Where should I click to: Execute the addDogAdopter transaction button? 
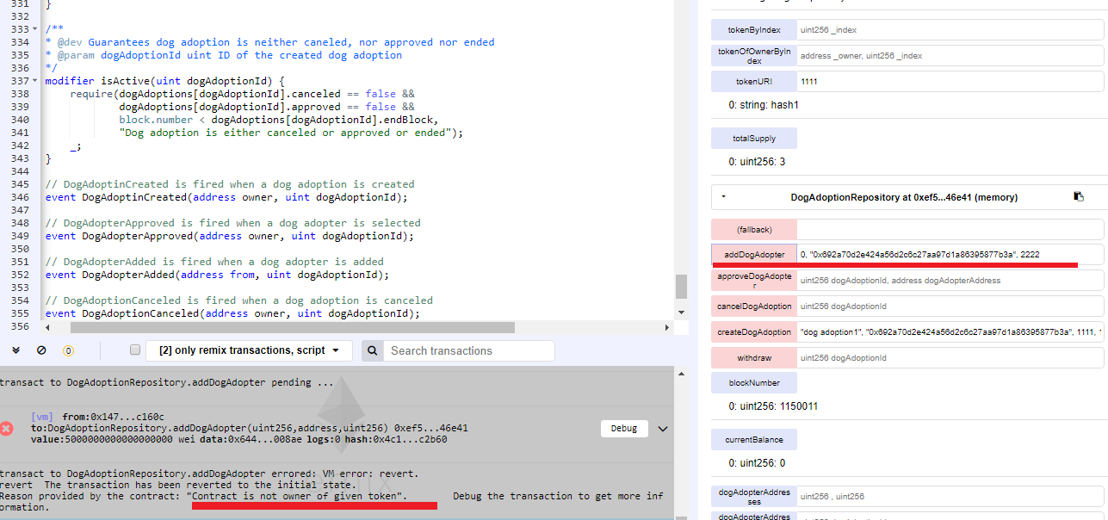coord(754,255)
